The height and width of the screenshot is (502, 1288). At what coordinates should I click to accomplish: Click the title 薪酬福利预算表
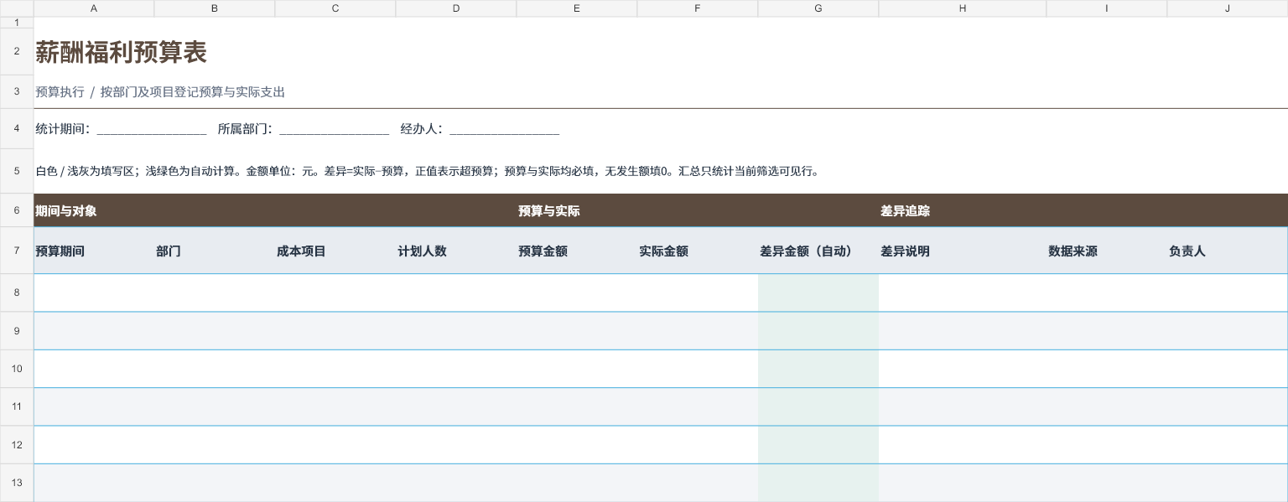pyautogui.click(x=121, y=53)
